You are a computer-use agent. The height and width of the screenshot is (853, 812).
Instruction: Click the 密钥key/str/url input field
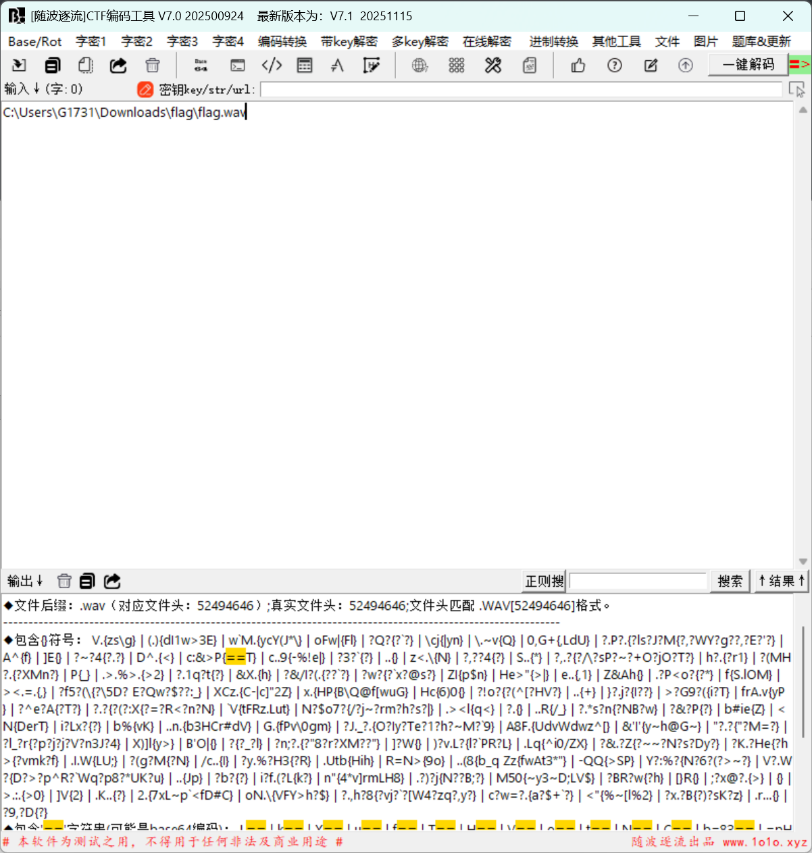pos(520,89)
